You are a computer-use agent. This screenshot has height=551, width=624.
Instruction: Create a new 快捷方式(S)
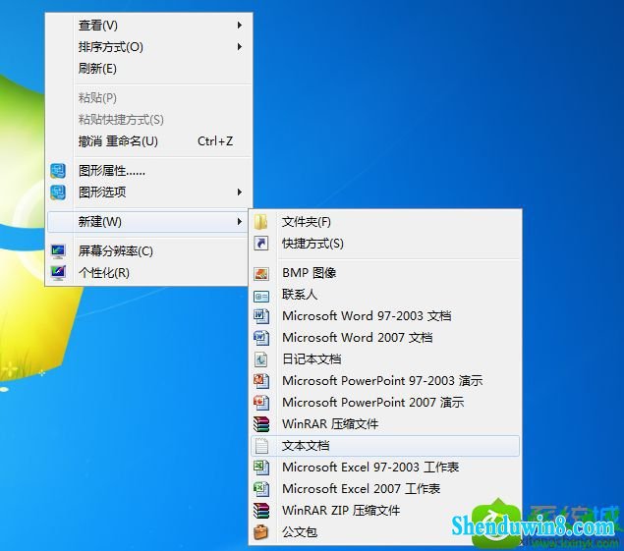pos(385,243)
